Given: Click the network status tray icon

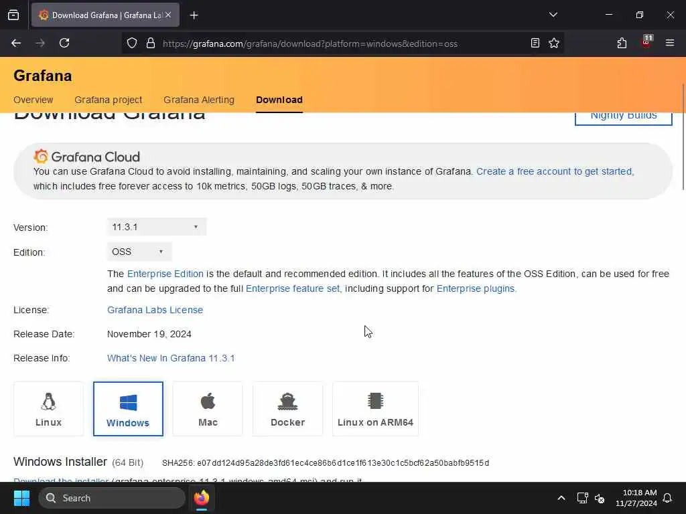Looking at the screenshot, I should click(x=582, y=498).
